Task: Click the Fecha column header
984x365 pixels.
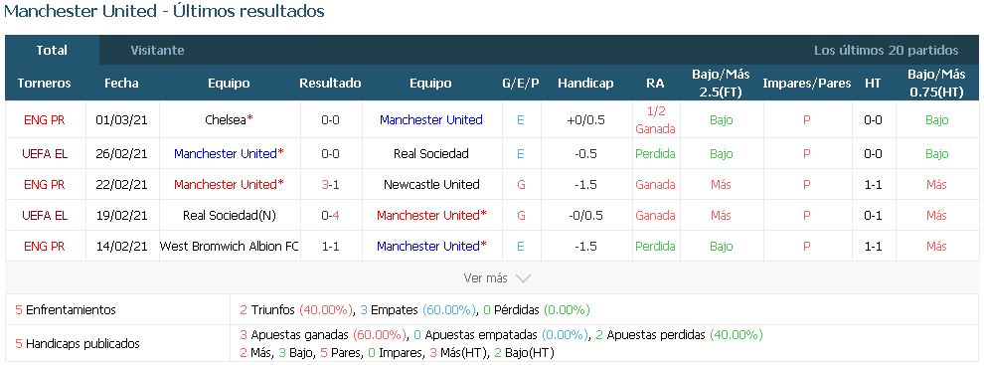Action: tap(121, 83)
